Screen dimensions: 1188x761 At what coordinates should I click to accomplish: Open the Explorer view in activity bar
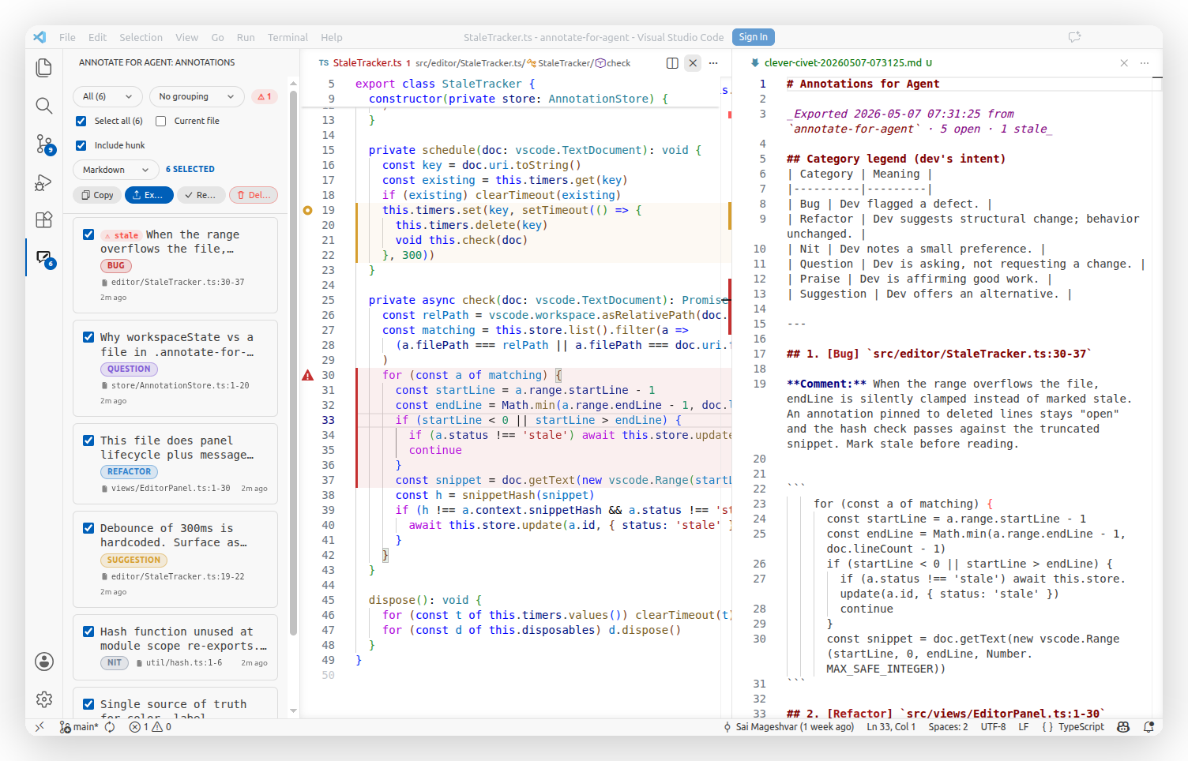pos(44,68)
